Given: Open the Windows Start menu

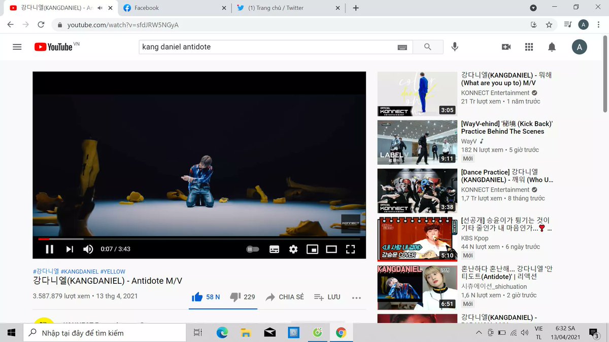Looking at the screenshot, I should coord(11,332).
